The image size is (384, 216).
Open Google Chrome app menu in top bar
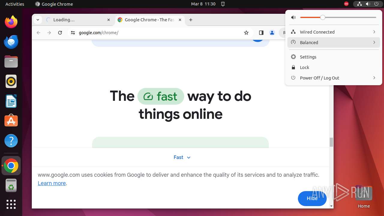(x=54, y=4)
